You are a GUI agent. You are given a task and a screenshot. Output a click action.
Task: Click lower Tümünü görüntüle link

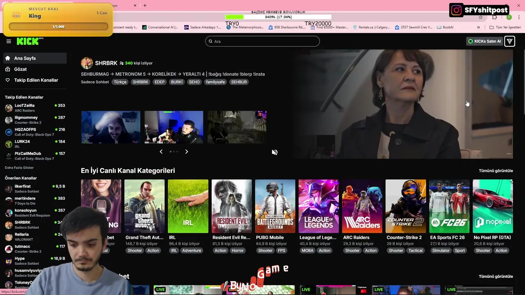(496, 277)
